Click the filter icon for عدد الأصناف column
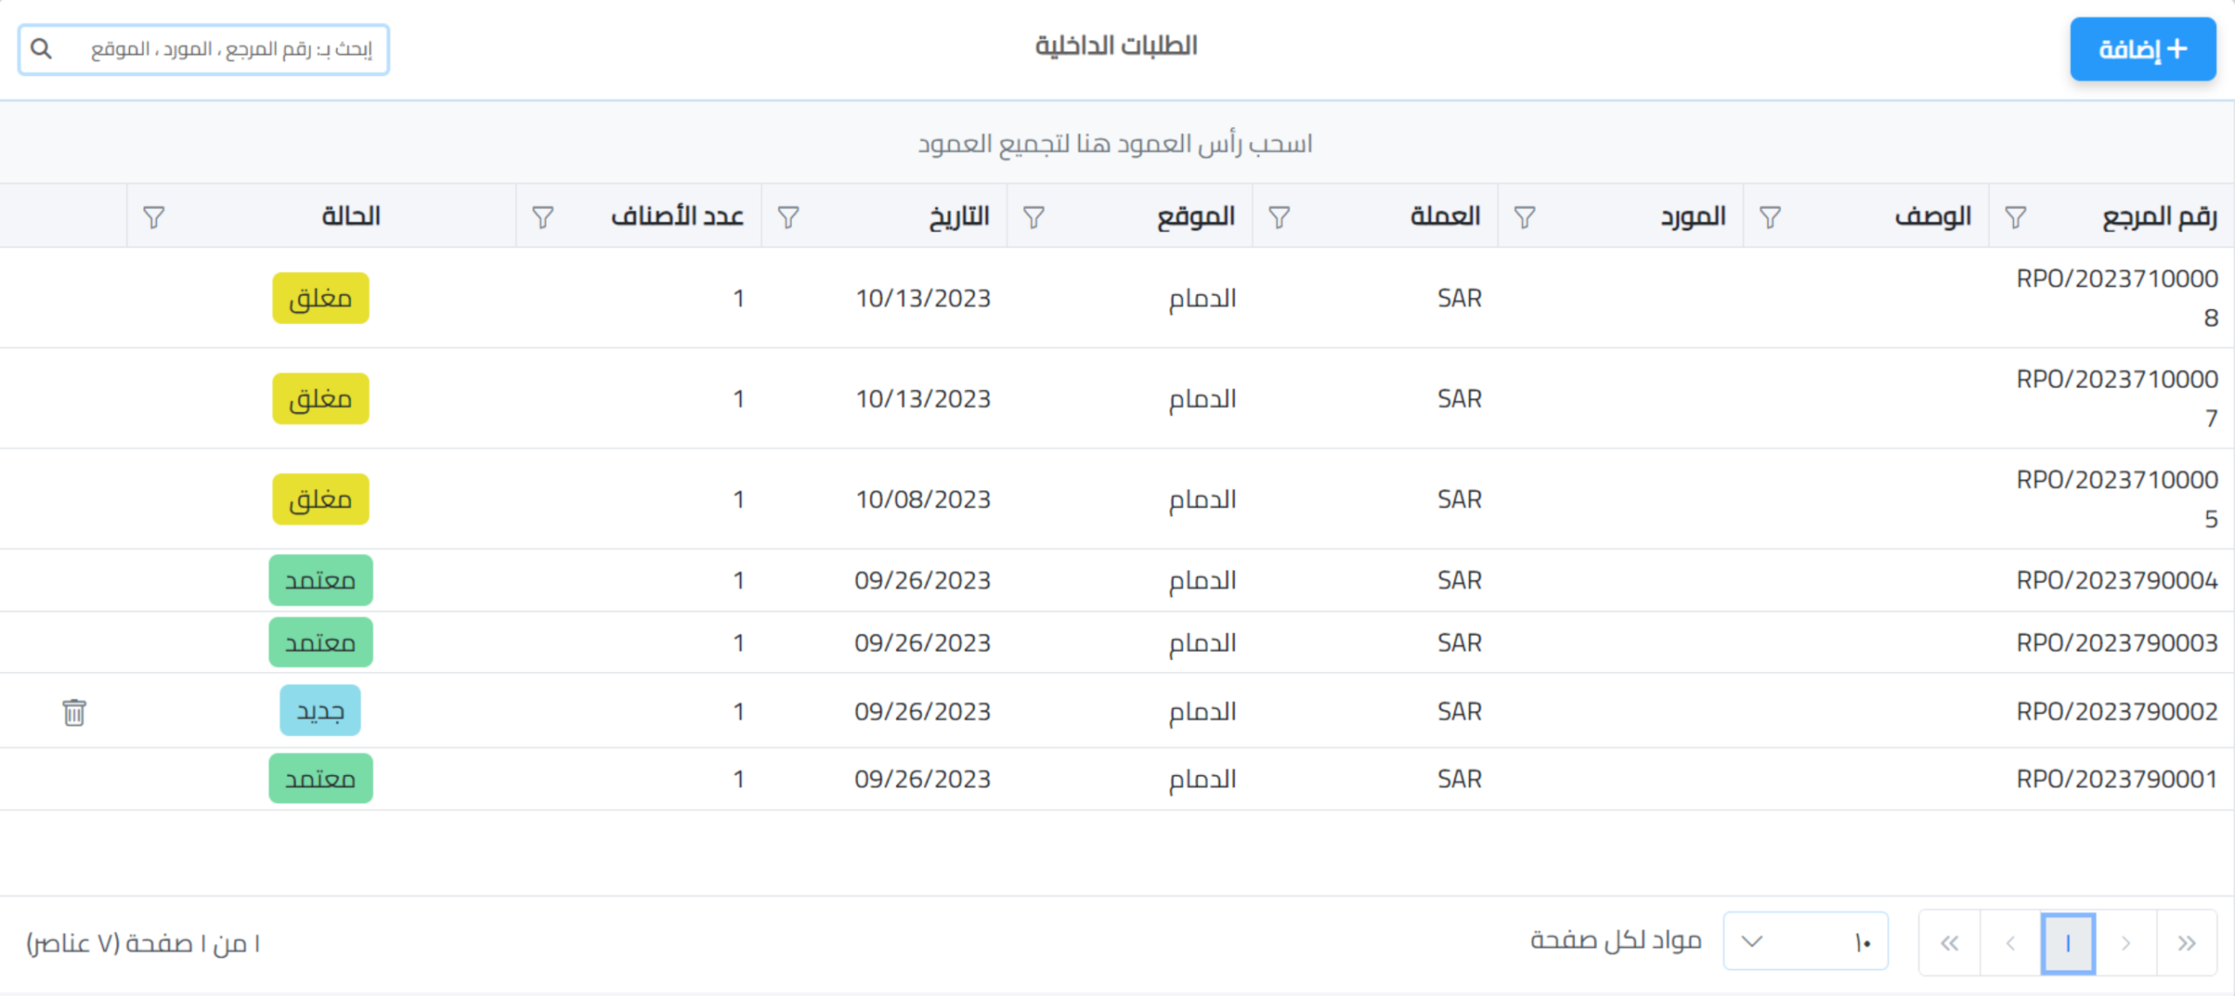The image size is (2235, 996). [543, 216]
